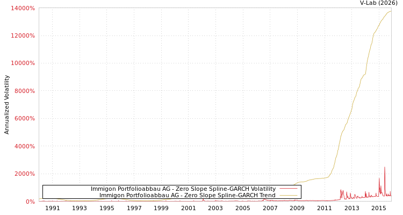Select the 6000% y-axis label
The image size is (403, 215).
(24, 119)
